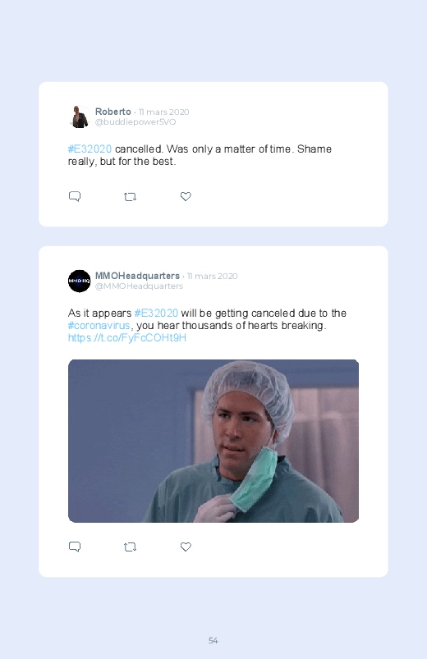This screenshot has width=427, height=659.
Task: Click the Roberto display name
Action: 112,112
